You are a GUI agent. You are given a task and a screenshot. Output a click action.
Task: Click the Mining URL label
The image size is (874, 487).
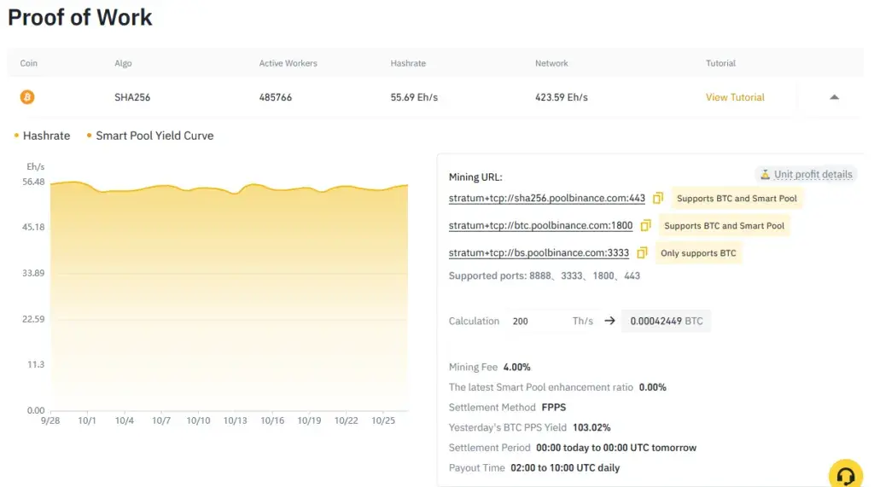point(475,177)
